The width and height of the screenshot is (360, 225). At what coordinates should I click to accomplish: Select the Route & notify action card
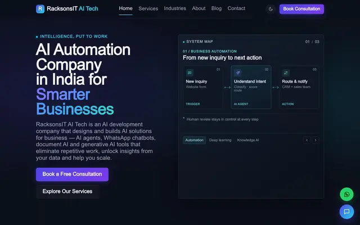[x=299, y=87]
